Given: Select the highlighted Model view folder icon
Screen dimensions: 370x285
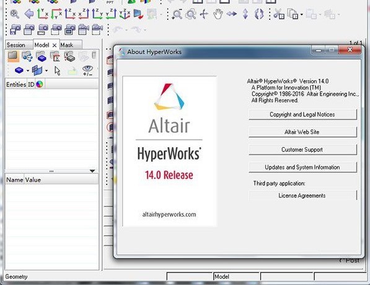Looking at the screenshot, I should click(x=13, y=57).
